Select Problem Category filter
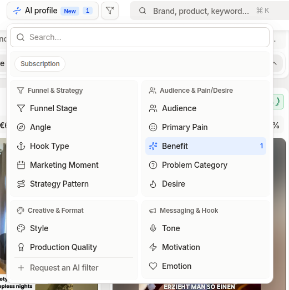289x290 pixels. pyautogui.click(x=206, y=165)
